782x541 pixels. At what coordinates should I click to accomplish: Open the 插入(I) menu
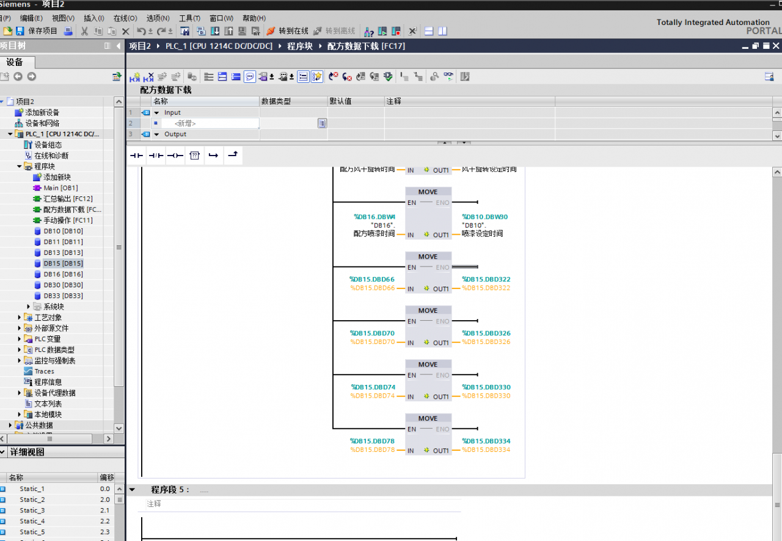pos(93,18)
